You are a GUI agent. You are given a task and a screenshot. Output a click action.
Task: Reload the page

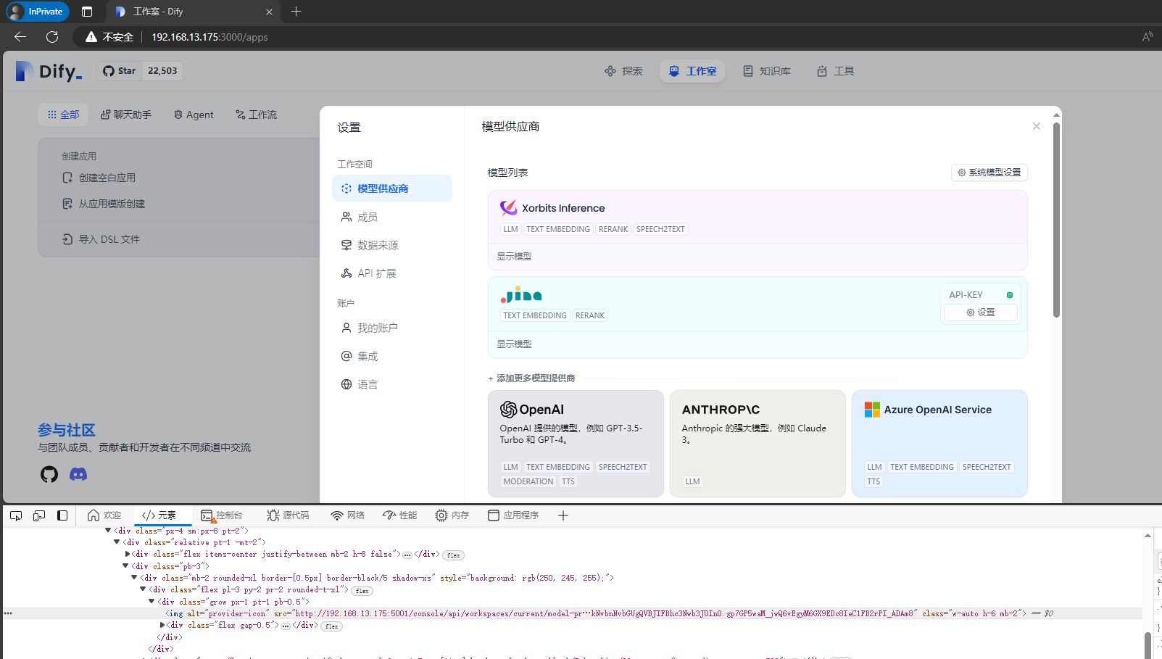click(x=52, y=37)
